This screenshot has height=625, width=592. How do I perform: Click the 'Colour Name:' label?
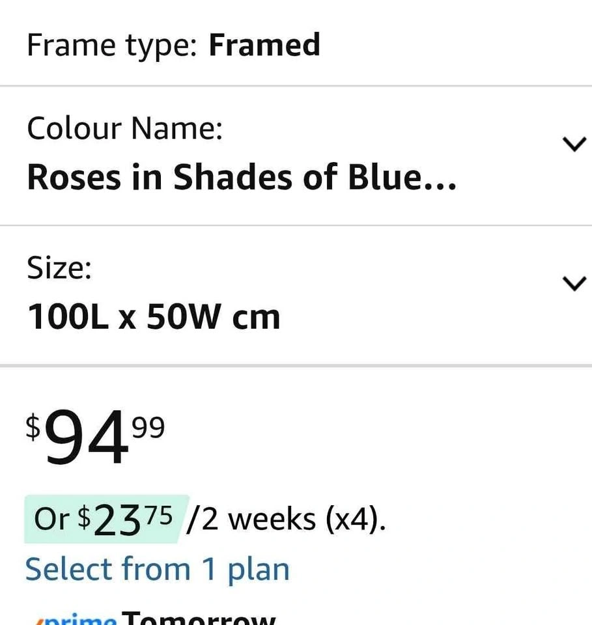[x=125, y=128]
